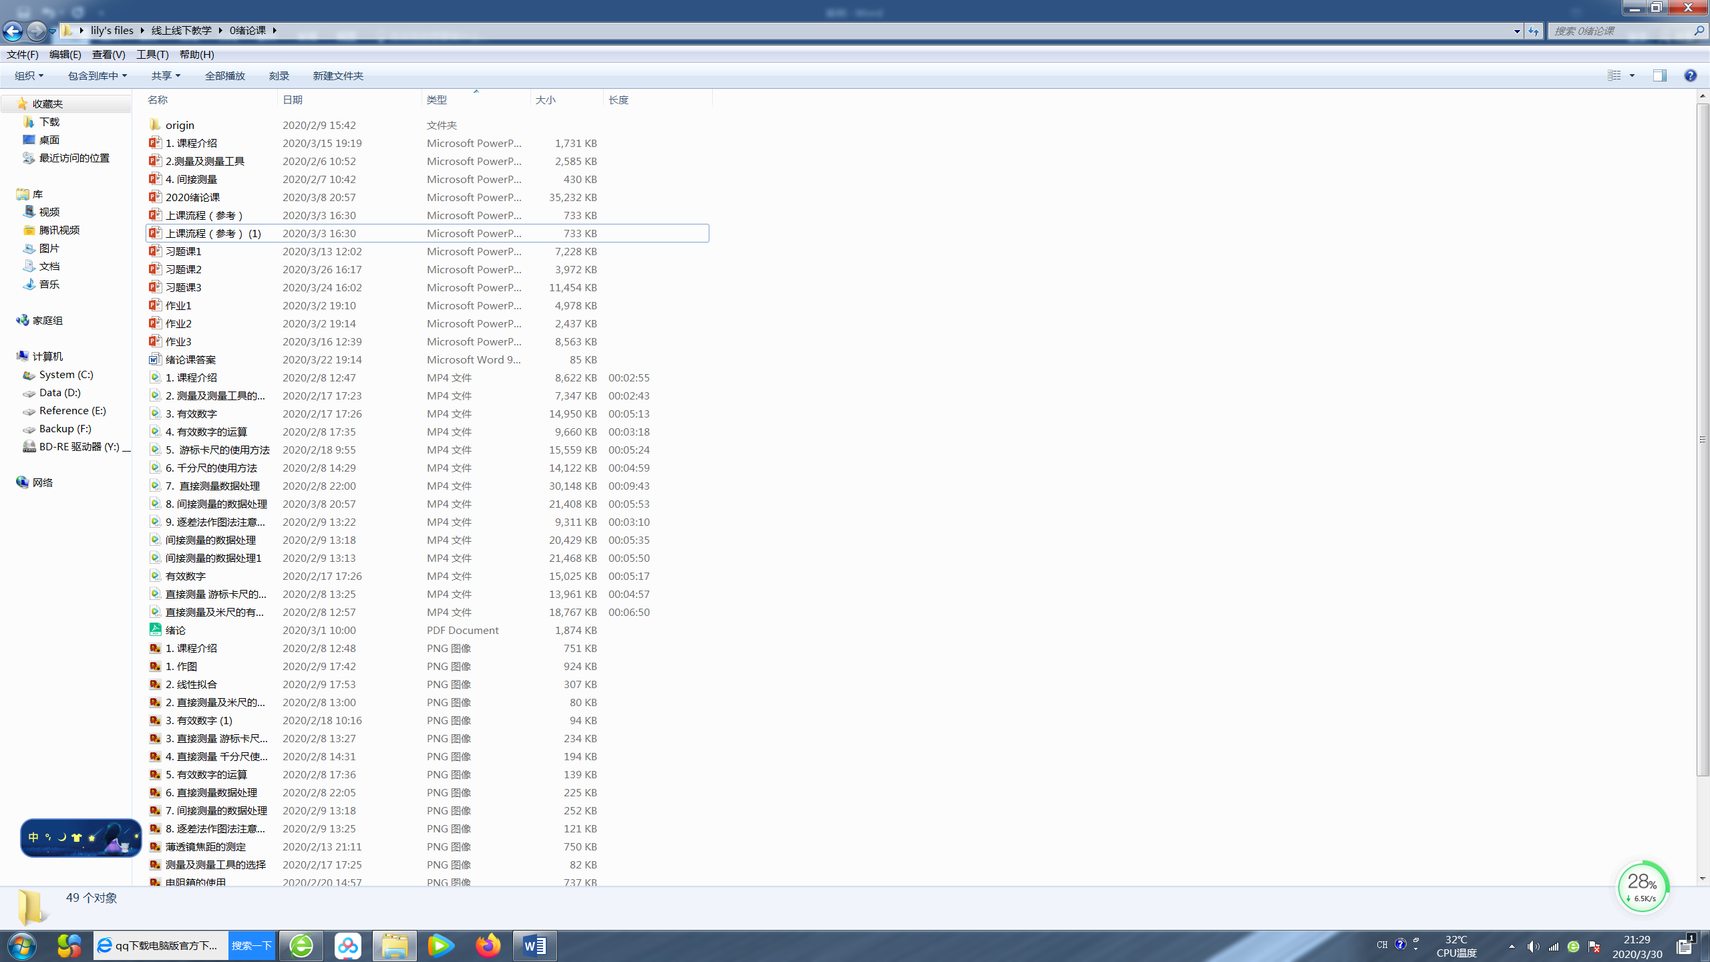Select the origin folder icon
The height and width of the screenshot is (962, 1710).
pyautogui.click(x=155, y=125)
